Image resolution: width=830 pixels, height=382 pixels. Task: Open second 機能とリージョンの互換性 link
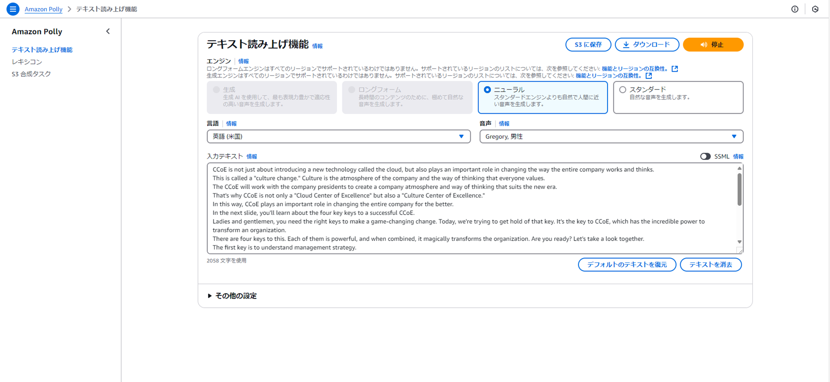tap(608, 76)
